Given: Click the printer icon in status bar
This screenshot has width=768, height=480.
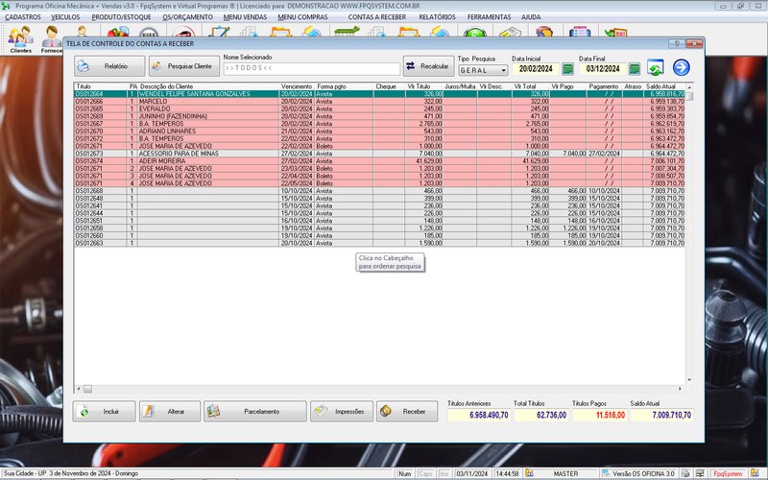Looking at the screenshot, I should click(685, 473).
